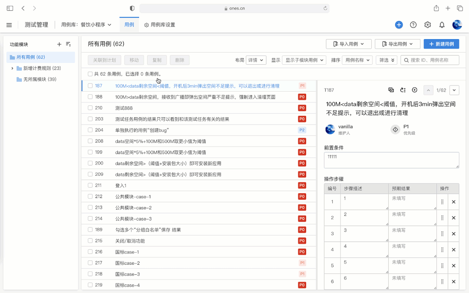
Task: Check the checkbox for case 217
Action: pos(90,263)
